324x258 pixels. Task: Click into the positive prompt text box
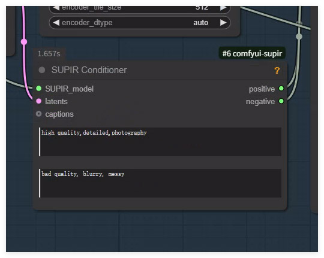point(160,142)
